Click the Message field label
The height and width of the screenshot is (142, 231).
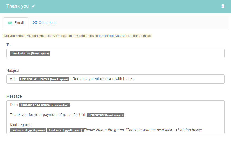(14, 96)
